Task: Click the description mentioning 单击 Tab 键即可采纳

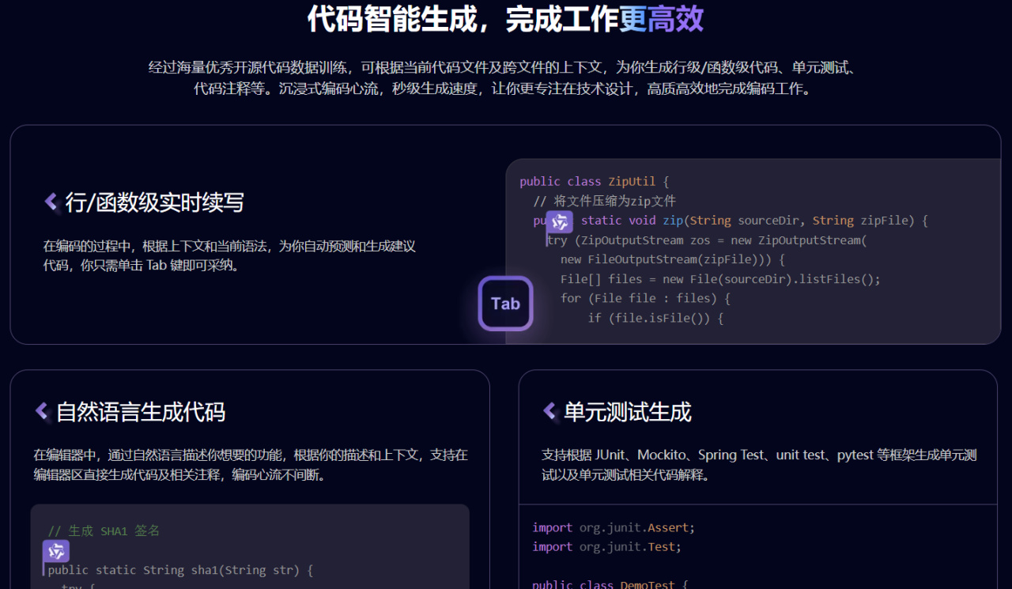Action: [x=229, y=255]
